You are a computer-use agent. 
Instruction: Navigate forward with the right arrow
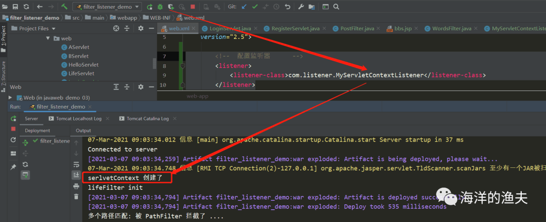pos(51,7)
